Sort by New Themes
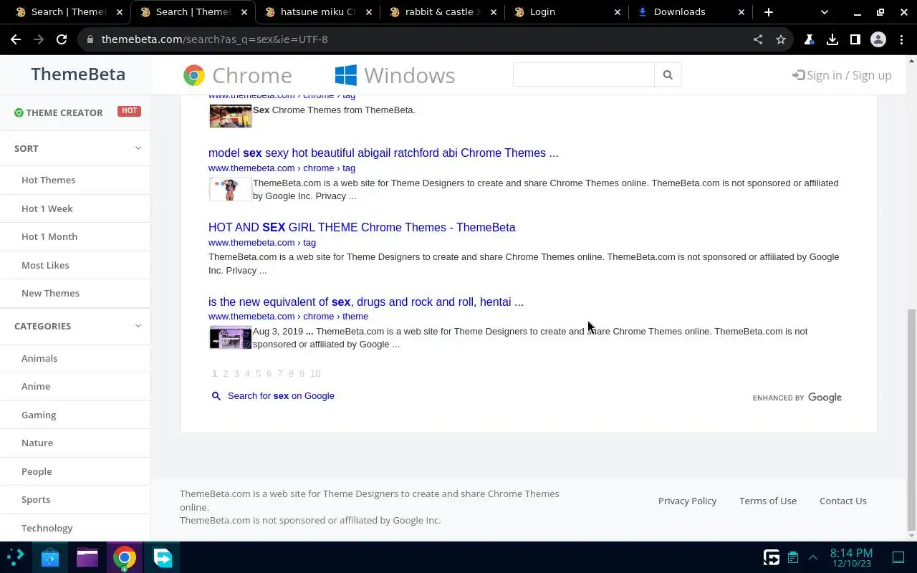917x573 pixels. [50, 293]
